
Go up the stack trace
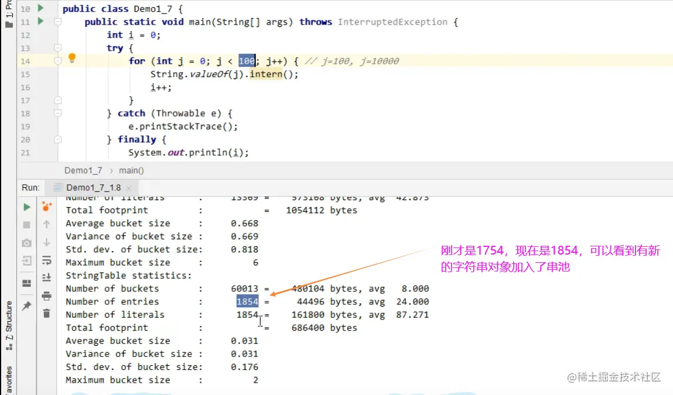point(46,224)
